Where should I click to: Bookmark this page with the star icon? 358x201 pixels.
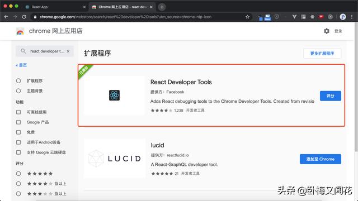(x=247, y=17)
